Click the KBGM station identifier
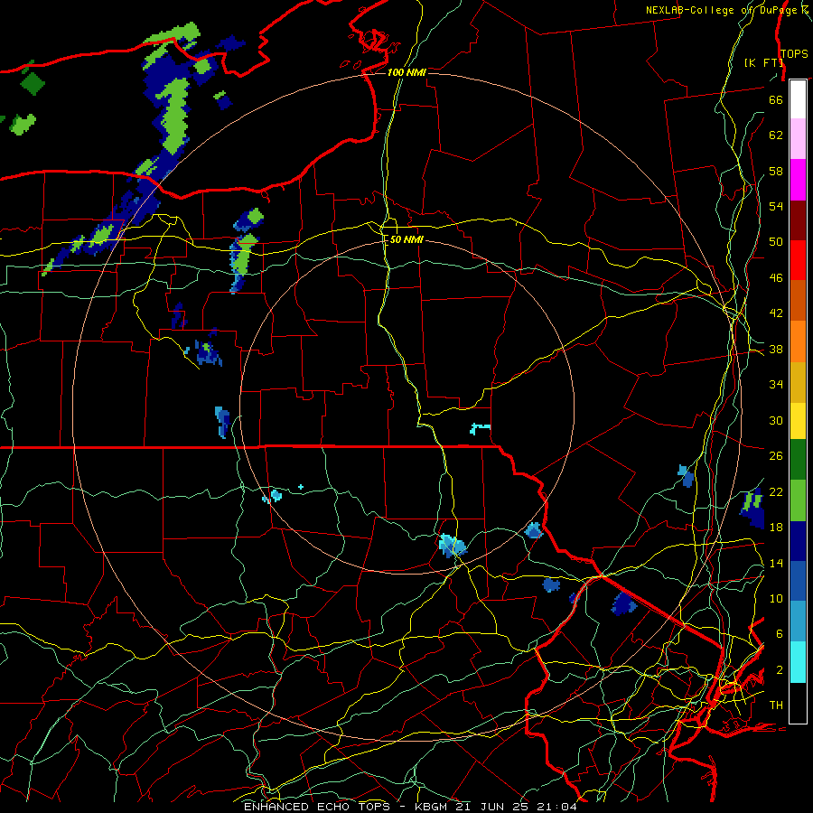813x813 pixels. click(x=432, y=807)
